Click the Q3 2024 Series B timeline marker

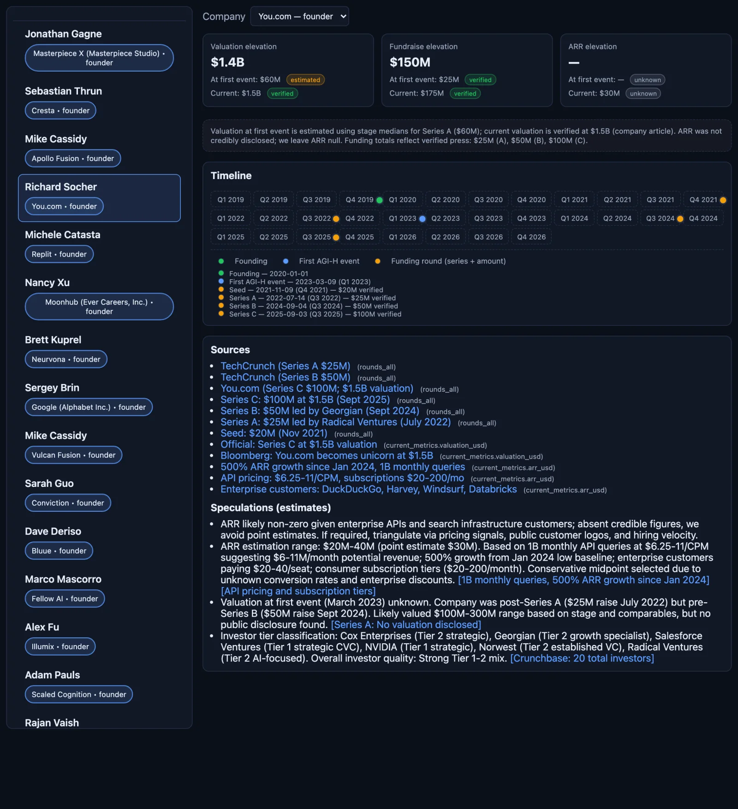(x=680, y=219)
